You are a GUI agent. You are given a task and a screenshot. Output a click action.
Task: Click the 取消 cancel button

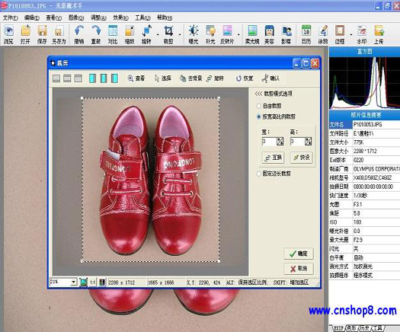coord(299,269)
